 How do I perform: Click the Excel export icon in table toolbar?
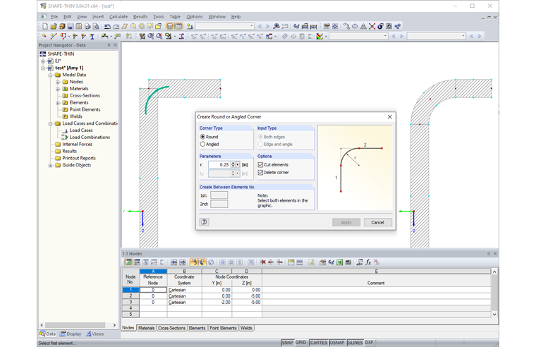[x=339, y=262]
